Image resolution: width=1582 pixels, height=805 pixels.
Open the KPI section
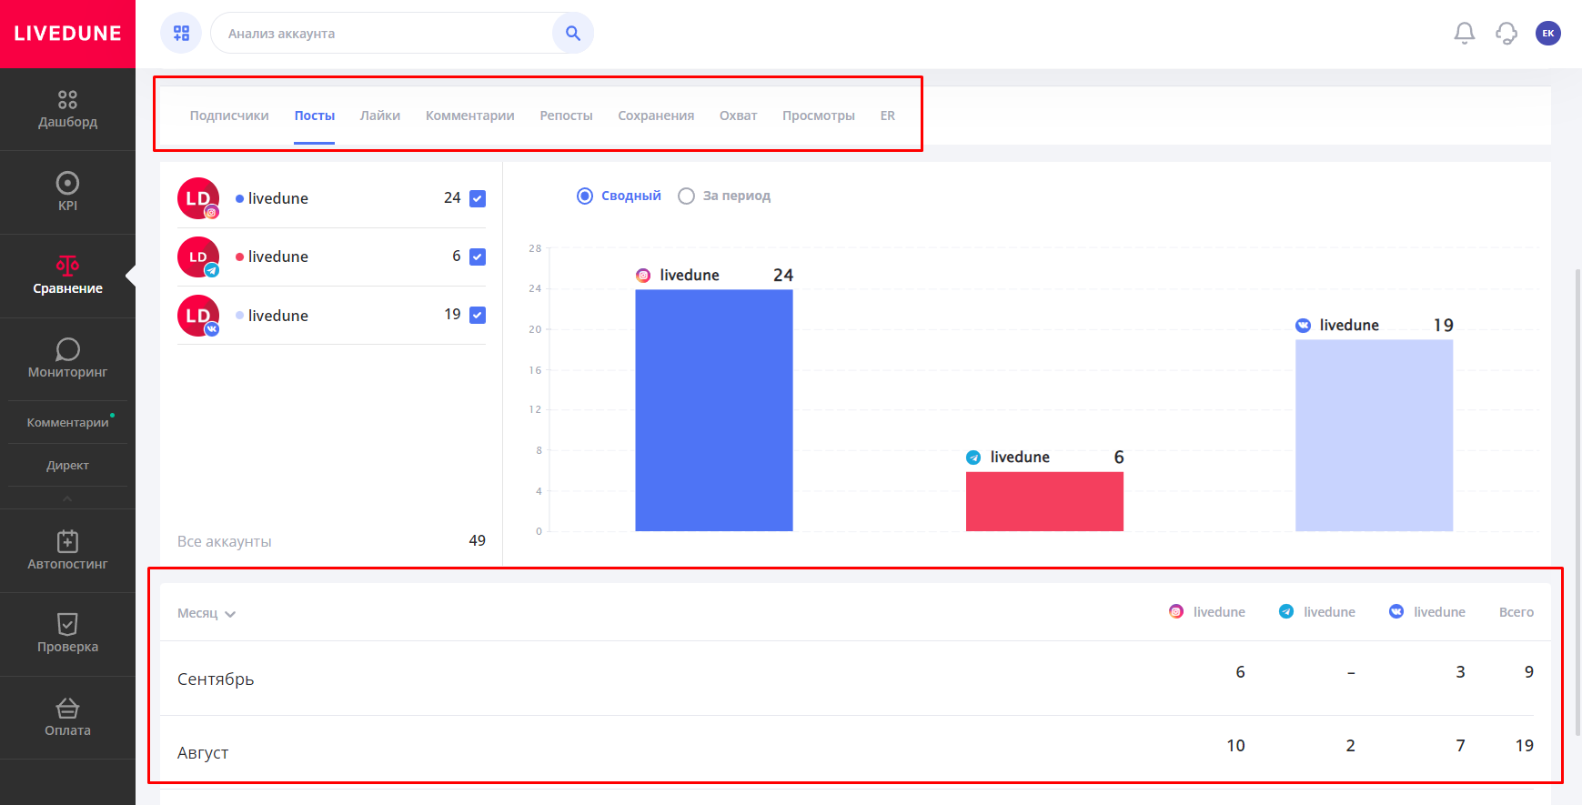coord(67,192)
